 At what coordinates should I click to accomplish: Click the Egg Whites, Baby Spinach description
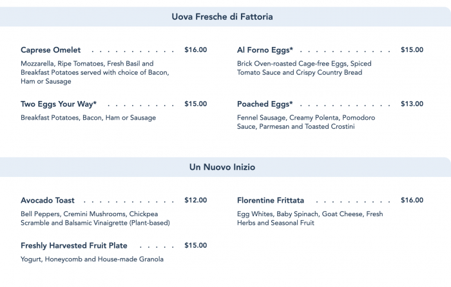[310, 218]
